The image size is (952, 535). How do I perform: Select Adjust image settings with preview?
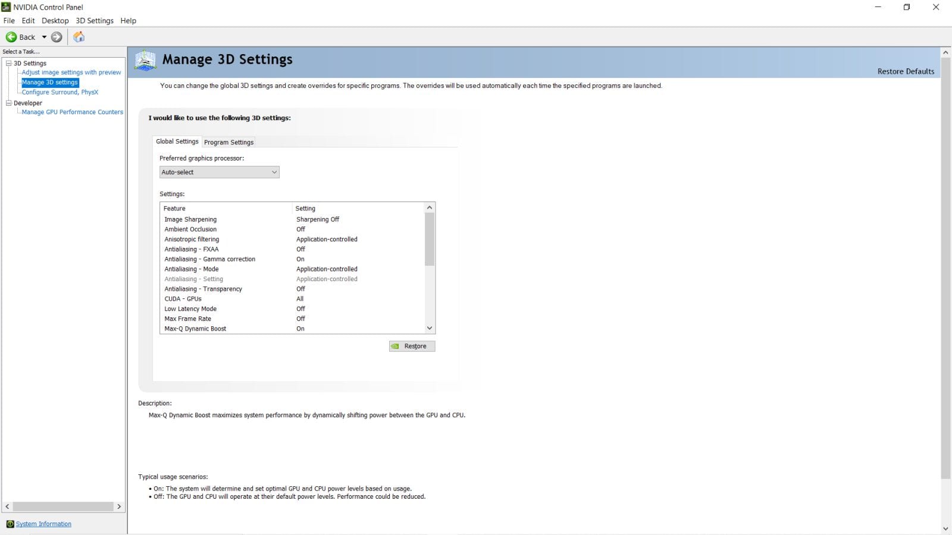click(x=71, y=73)
